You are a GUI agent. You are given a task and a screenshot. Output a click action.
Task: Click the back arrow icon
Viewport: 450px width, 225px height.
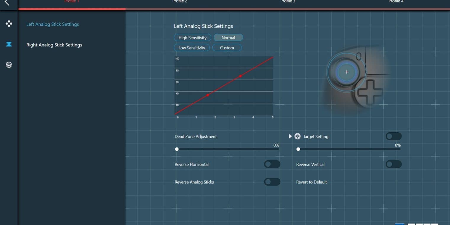click(x=7, y=3)
